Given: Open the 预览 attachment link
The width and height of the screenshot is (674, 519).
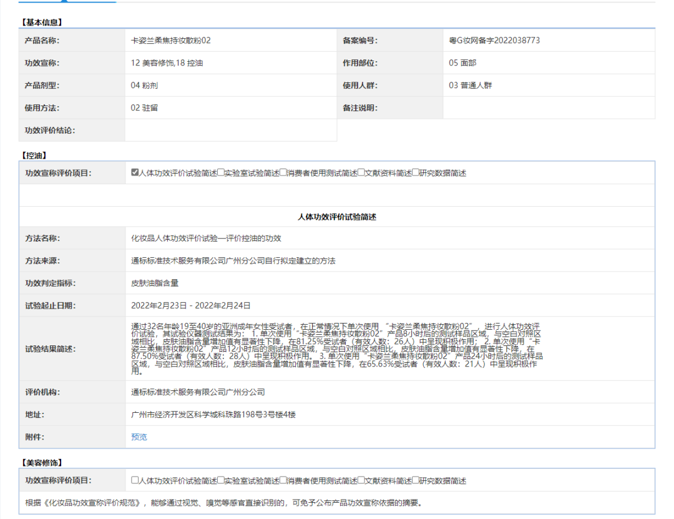Looking at the screenshot, I should click(x=139, y=437).
